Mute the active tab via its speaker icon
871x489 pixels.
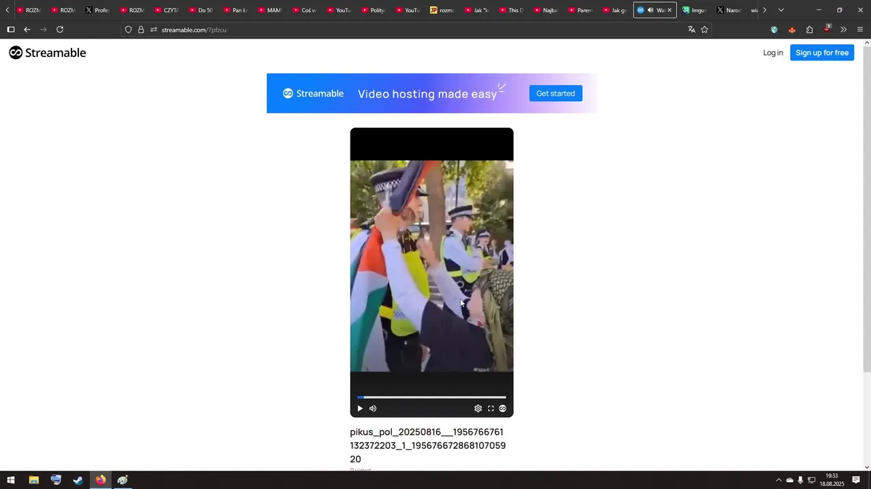pos(650,10)
